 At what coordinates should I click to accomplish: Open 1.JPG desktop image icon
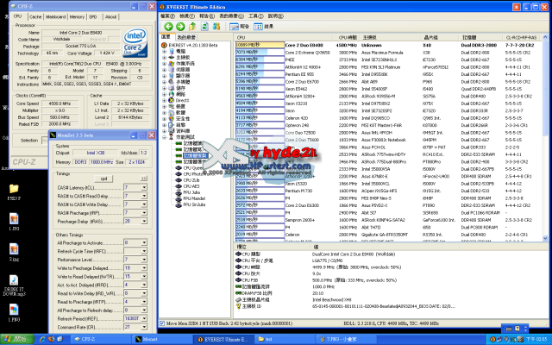(x=14, y=218)
